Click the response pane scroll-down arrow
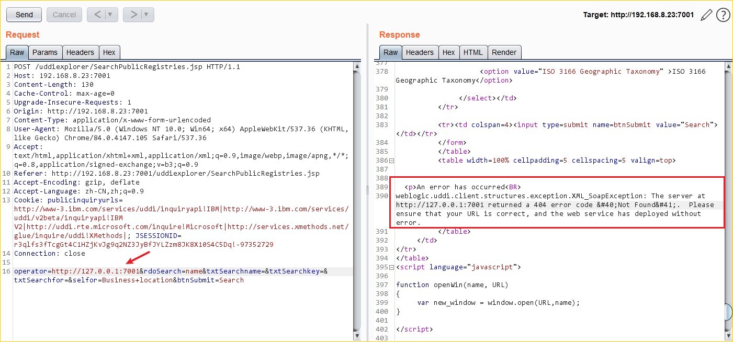This screenshot has height=342, width=733. (728, 336)
